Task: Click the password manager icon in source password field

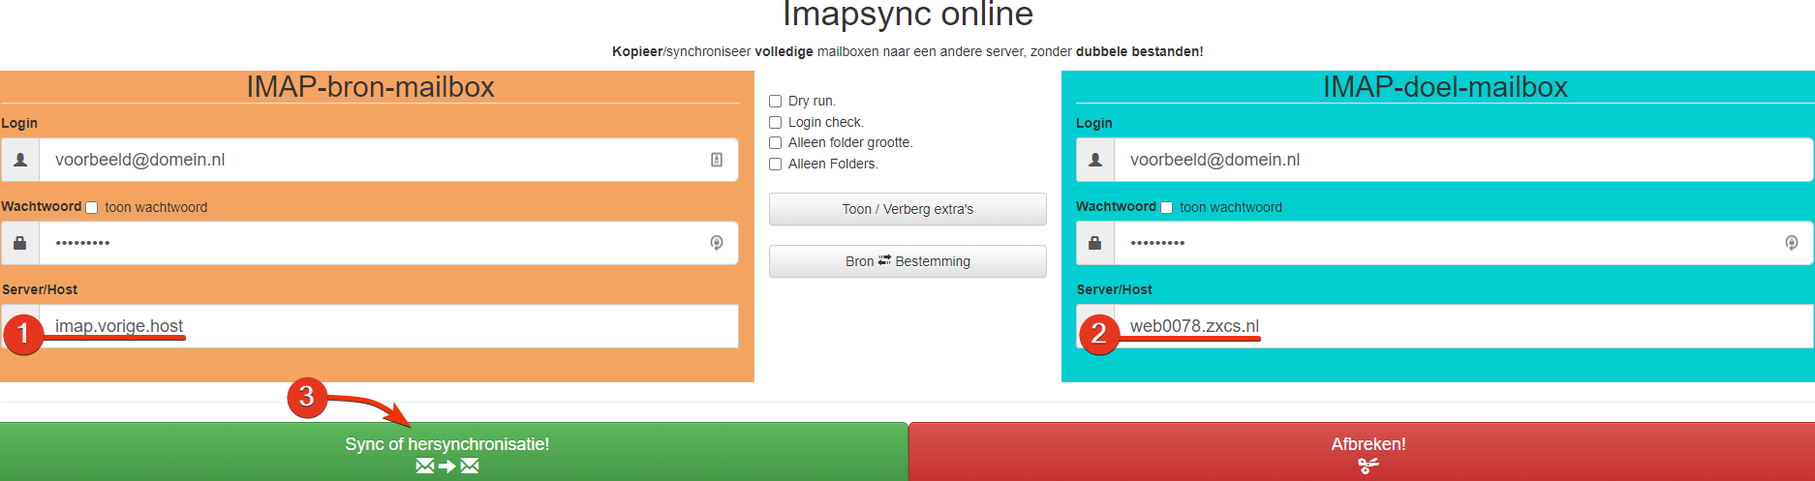Action: click(x=717, y=243)
